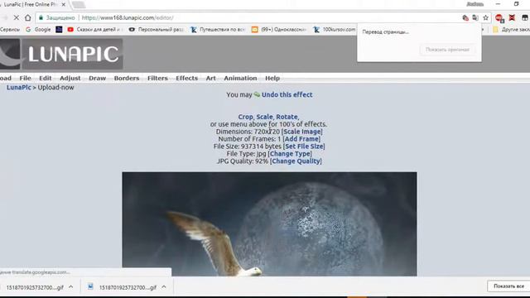Click the address bar URL
The image size is (530, 298).
click(128, 18)
